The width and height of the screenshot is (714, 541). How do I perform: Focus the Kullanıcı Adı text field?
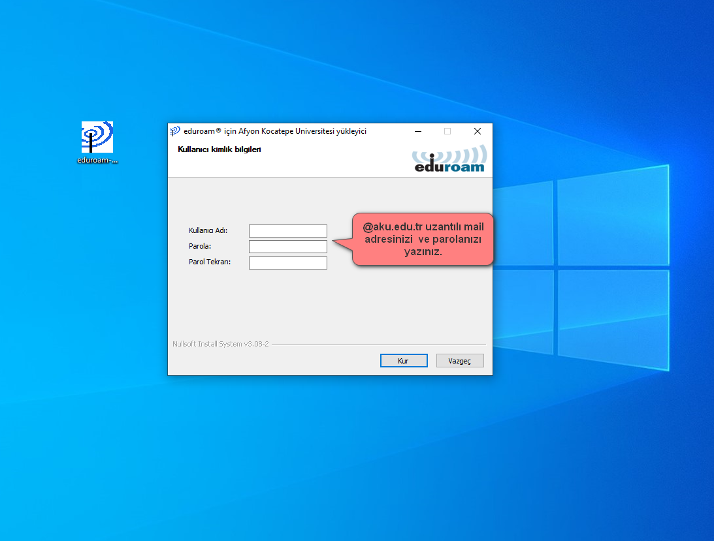[287, 231]
